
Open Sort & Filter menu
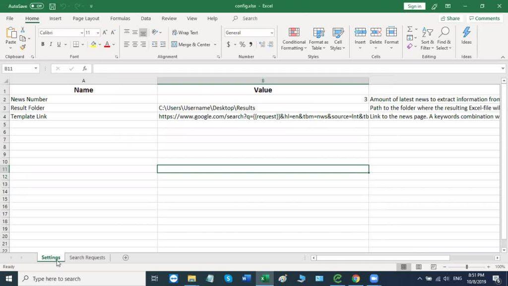click(427, 39)
